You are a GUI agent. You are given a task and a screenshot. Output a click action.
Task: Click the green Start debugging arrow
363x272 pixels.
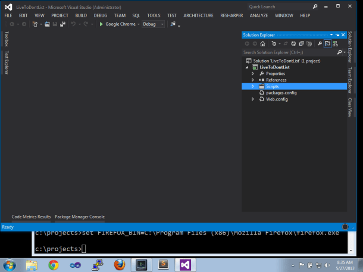(101, 24)
